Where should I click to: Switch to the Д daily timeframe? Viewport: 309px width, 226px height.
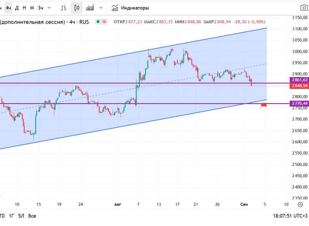[x=17, y=8]
